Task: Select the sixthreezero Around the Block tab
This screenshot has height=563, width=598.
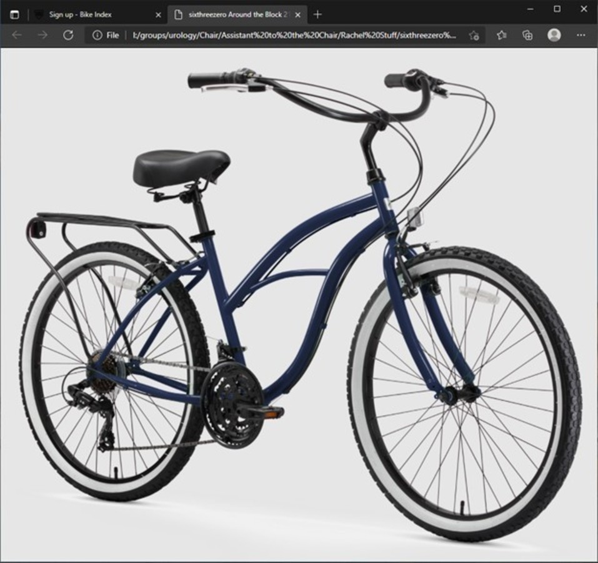Action: pos(231,13)
